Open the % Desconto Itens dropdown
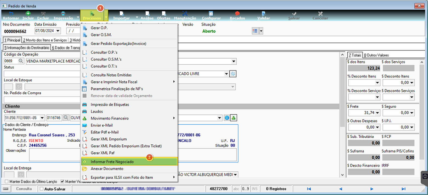The image size is (428, 195). [x=378, y=82]
